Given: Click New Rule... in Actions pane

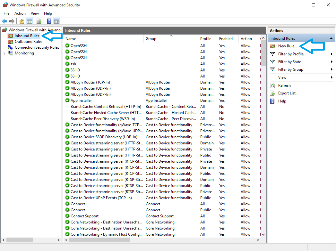Looking at the screenshot, I should point(287,46).
